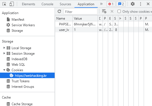Select the PHPSE... cookie name cell

[64, 24]
